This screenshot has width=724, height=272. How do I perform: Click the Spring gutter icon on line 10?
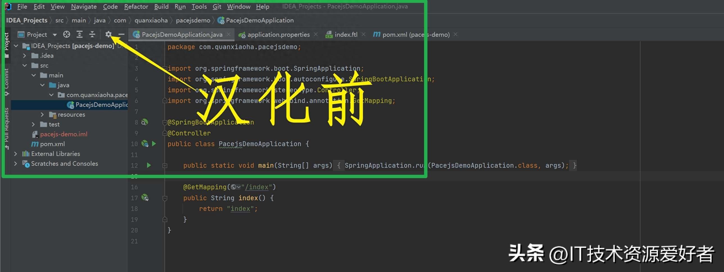145,144
